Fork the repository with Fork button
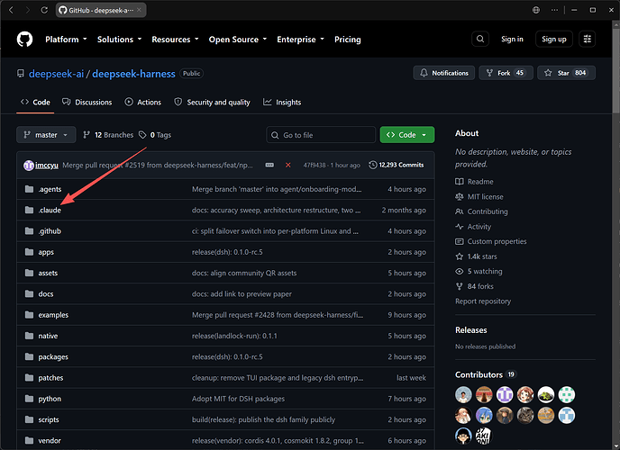Screen dimensions: 620x450 (x=506, y=73)
